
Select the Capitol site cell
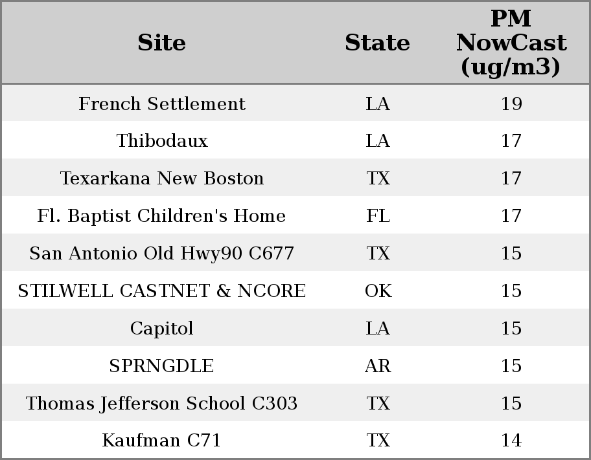pyautogui.click(x=162, y=329)
